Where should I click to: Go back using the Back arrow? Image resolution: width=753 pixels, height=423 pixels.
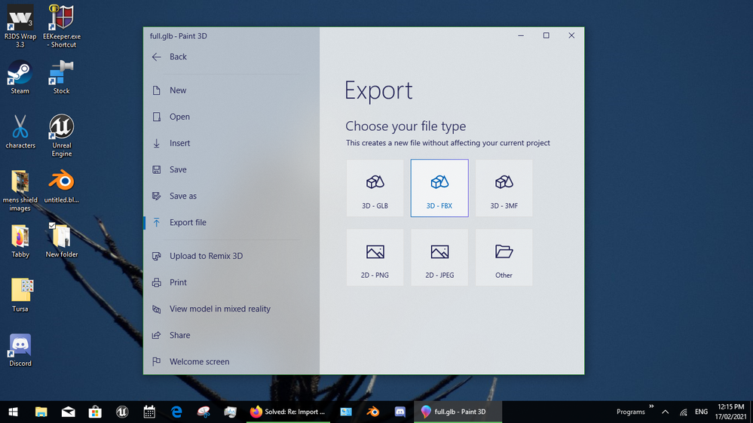pos(157,57)
